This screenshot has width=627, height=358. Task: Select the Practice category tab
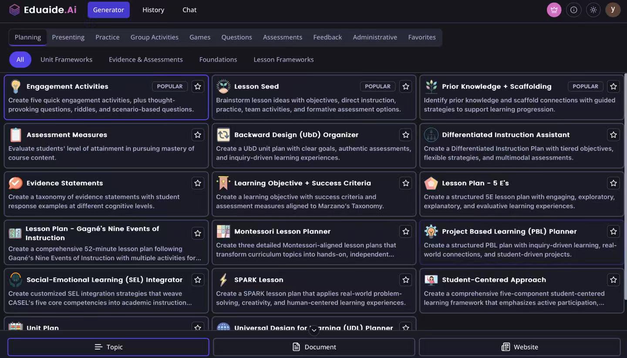click(x=108, y=37)
